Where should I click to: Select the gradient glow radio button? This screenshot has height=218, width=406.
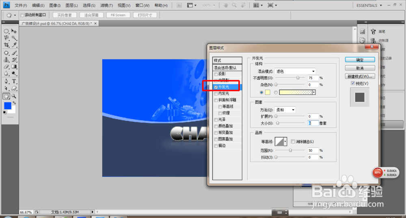276,92
